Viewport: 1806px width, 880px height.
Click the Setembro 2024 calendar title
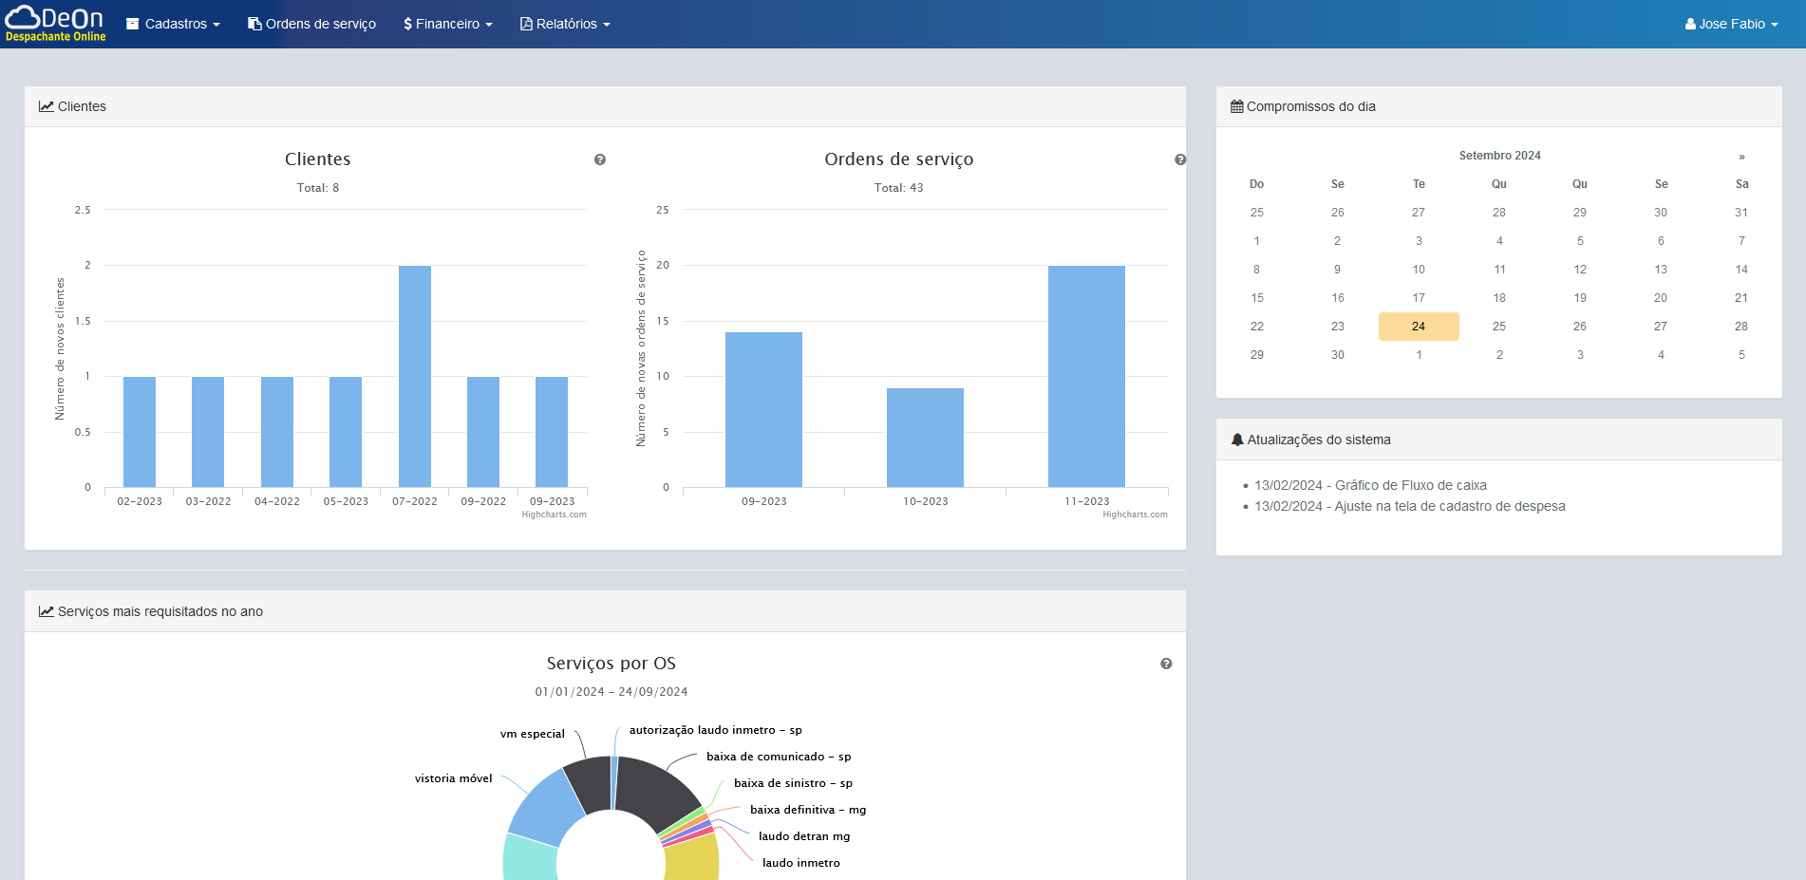click(1499, 156)
